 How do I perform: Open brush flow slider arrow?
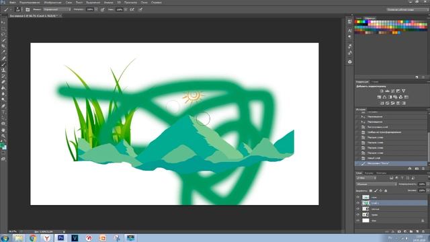click(x=126, y=9)
